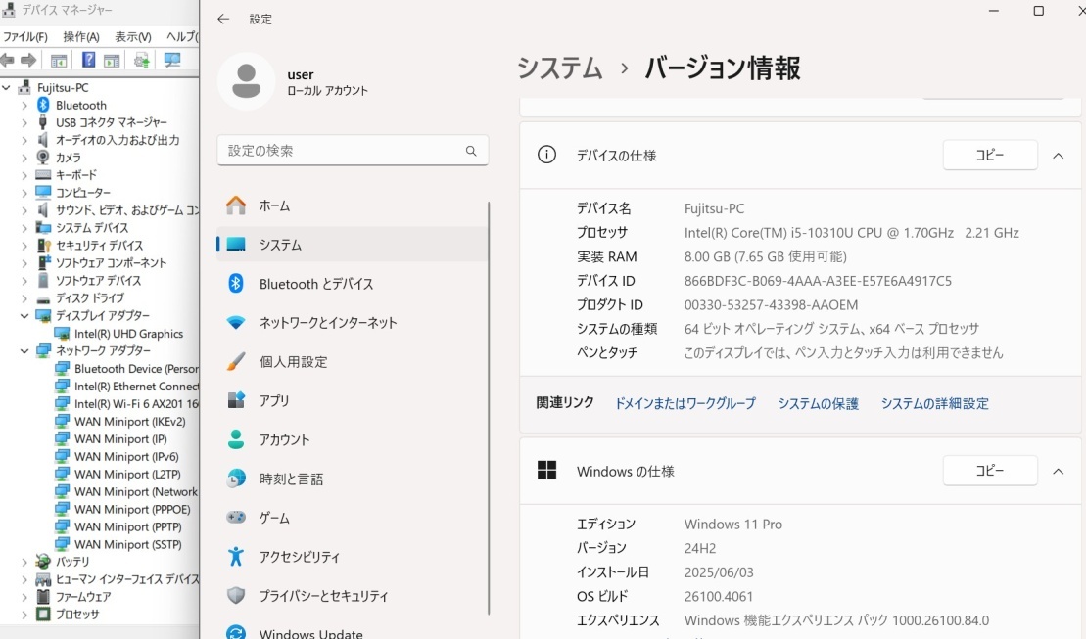Open ゲーム settings section
This screenshot has height=639, width=1086.
point(274,518)
